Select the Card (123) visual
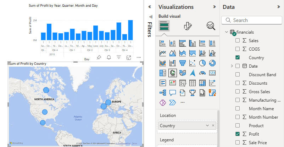284x147 pixels. pos(212,73)
